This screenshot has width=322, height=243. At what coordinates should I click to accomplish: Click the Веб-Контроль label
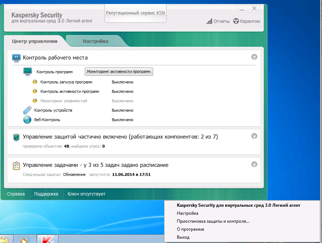(47, 120)
